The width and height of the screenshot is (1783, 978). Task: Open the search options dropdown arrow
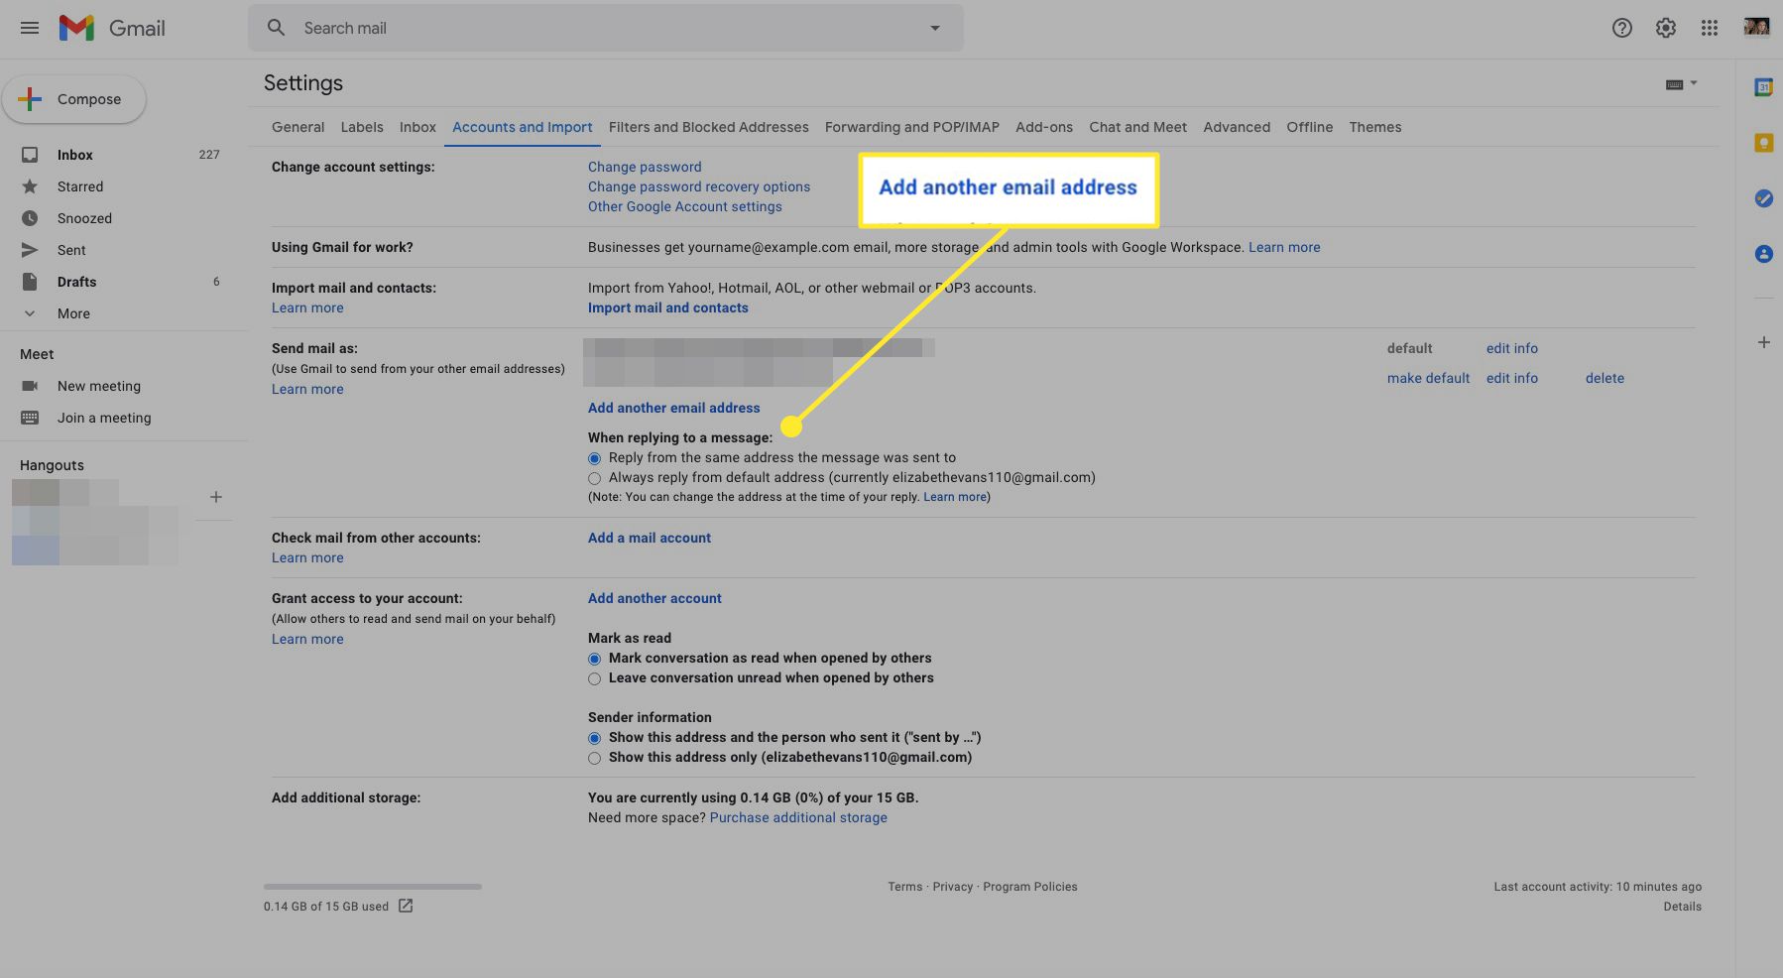[934, 28]
